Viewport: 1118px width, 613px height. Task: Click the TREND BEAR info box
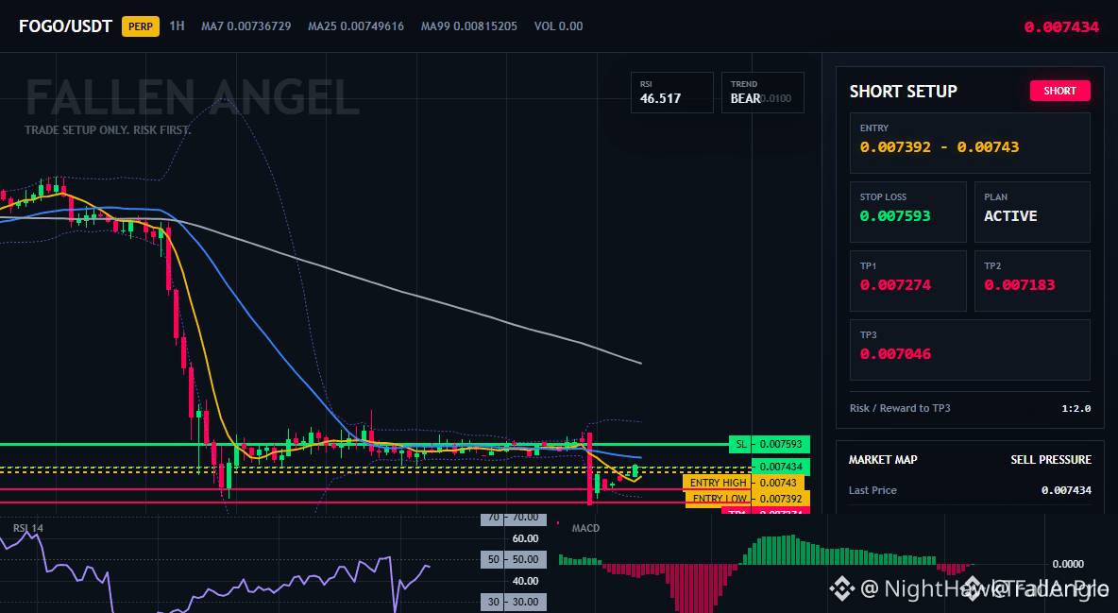(x=762, y=92)
